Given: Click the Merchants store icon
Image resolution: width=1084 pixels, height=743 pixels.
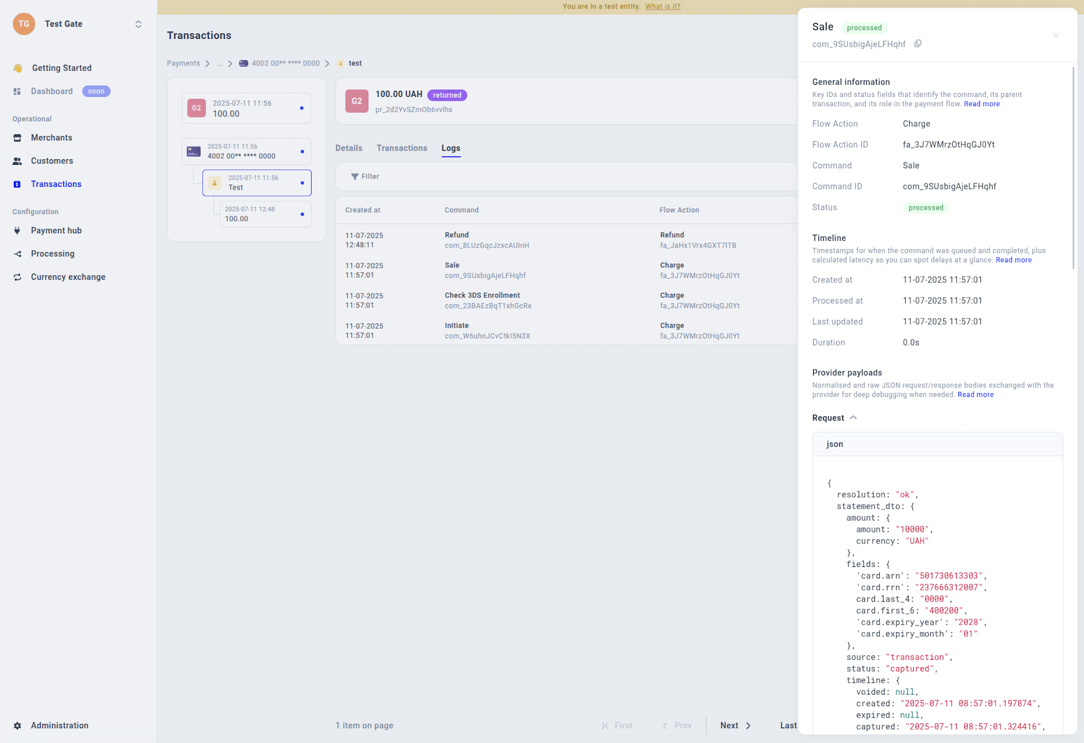Looking at the screenshot, I should tap(17, 138).
